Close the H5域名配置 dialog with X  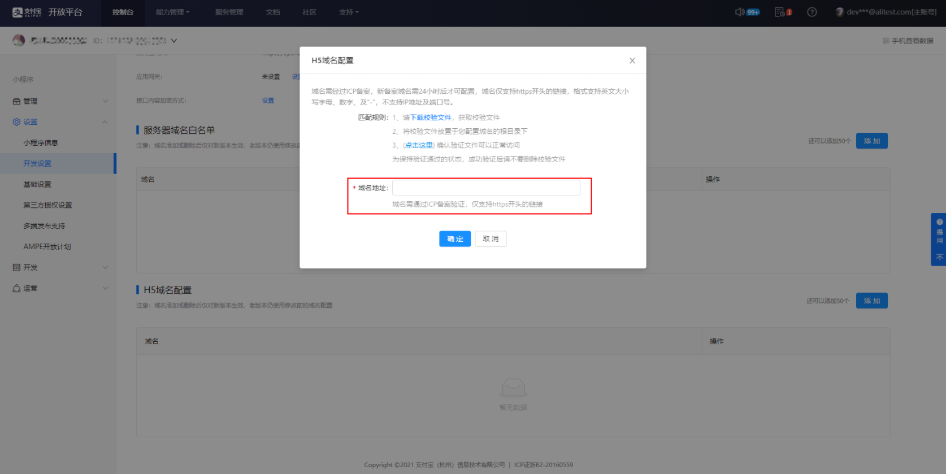coord(632,60)
